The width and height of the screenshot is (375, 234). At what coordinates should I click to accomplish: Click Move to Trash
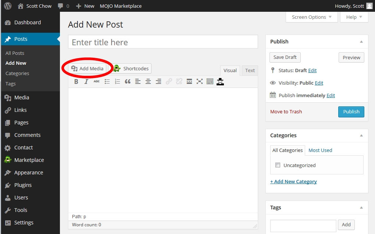[x=286, y=111]
